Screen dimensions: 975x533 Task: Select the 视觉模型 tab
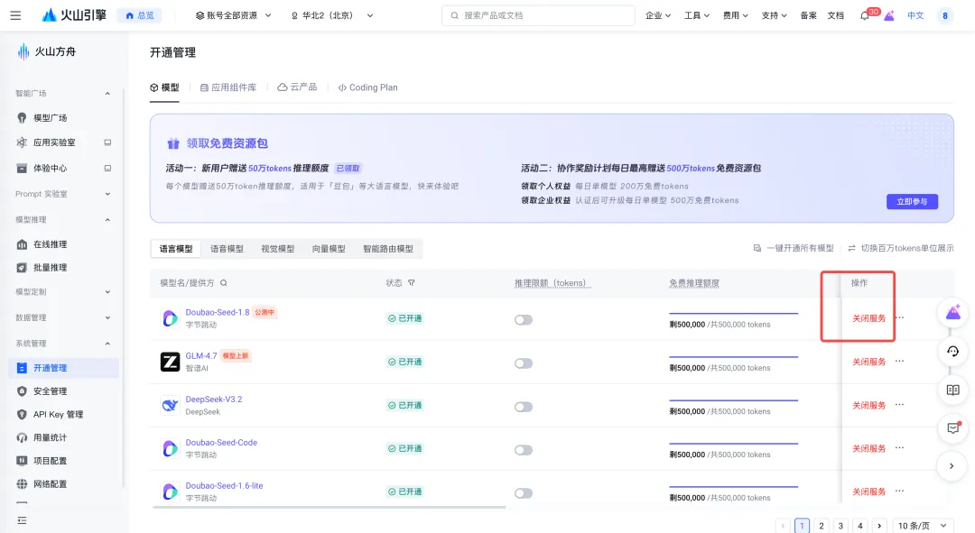[x=278, y=249]
